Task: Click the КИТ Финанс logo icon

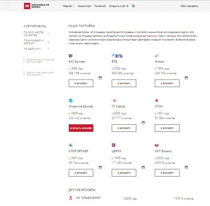Action: pyautogui.click(x=157, y=145)
